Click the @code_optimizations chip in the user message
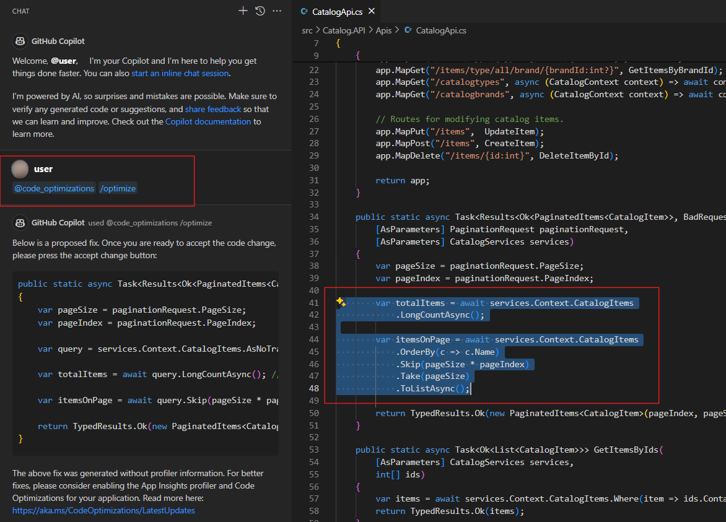 [54, 188]
